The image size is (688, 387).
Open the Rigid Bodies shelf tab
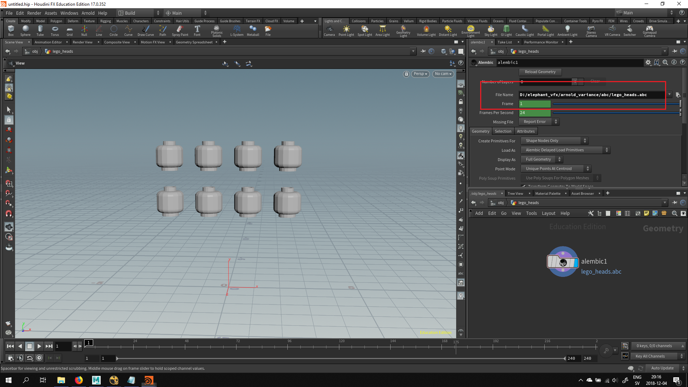tap(427, 21)
